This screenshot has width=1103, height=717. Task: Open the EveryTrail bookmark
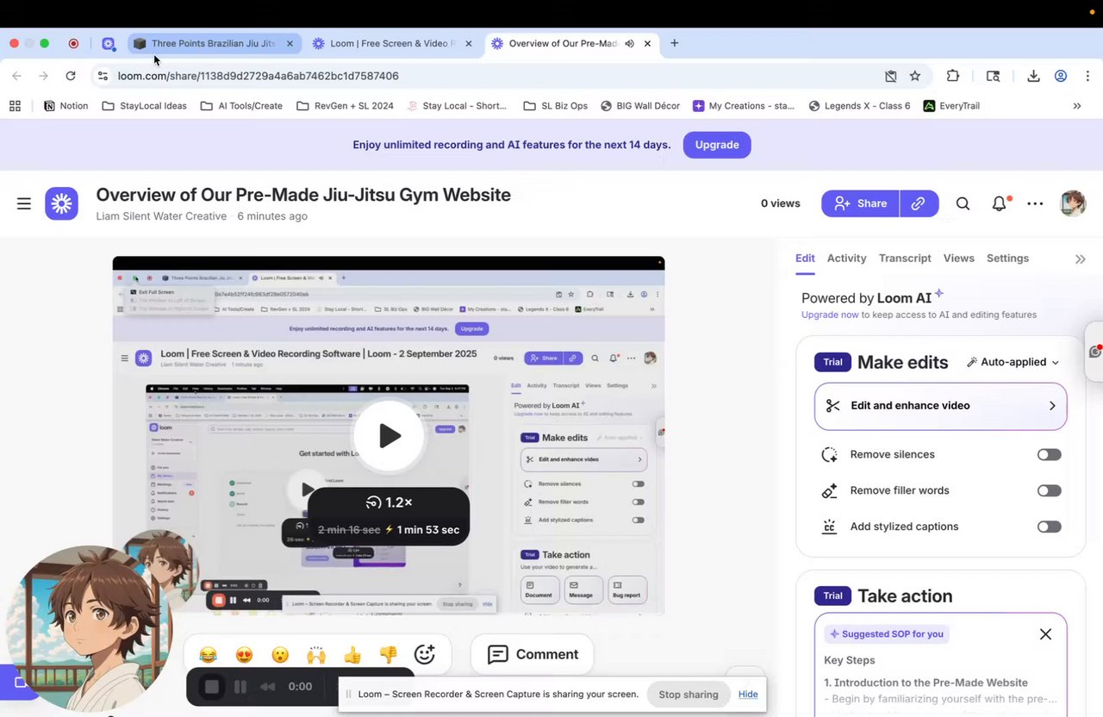[951, 106]
